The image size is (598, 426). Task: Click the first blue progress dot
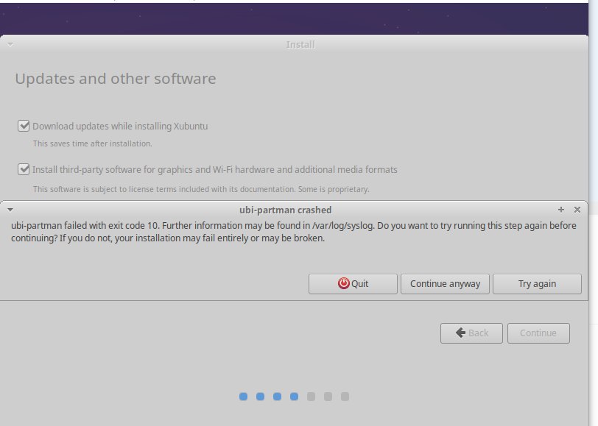click(x=243, y=397)
